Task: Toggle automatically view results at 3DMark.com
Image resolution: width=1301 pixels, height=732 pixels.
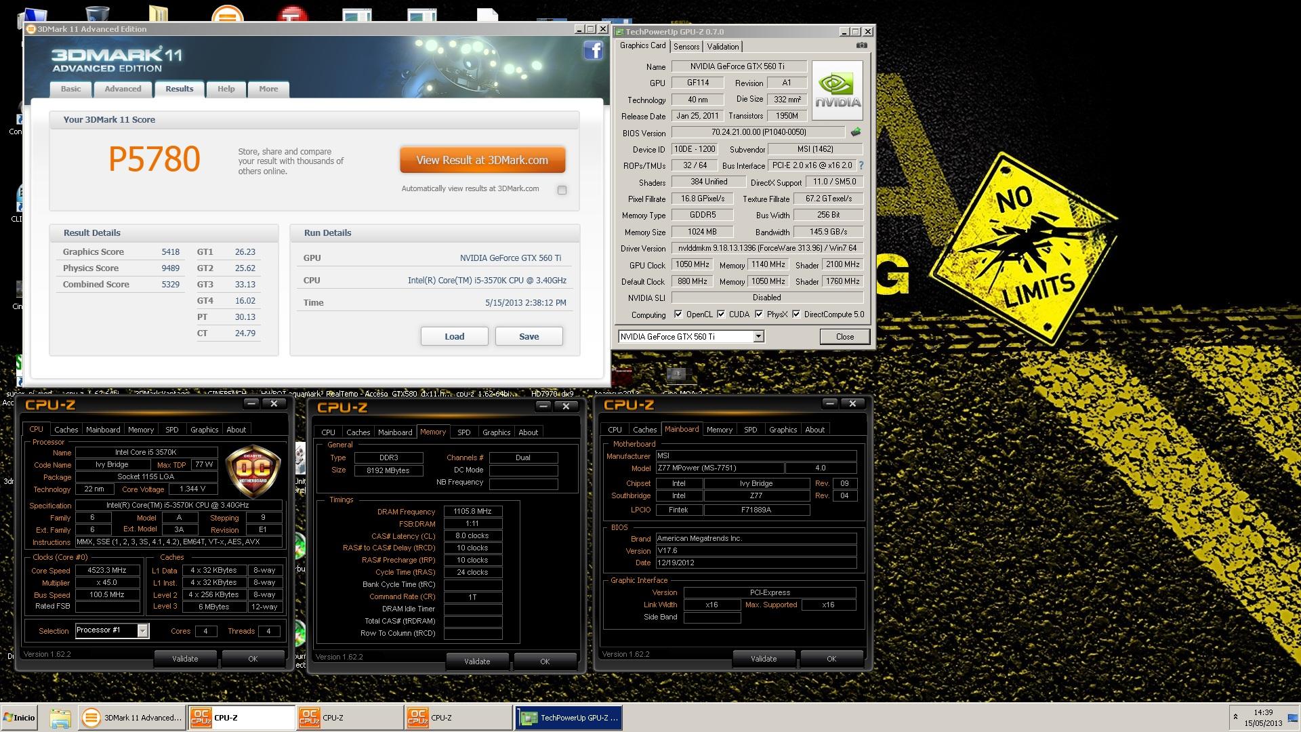Action: 562,190
